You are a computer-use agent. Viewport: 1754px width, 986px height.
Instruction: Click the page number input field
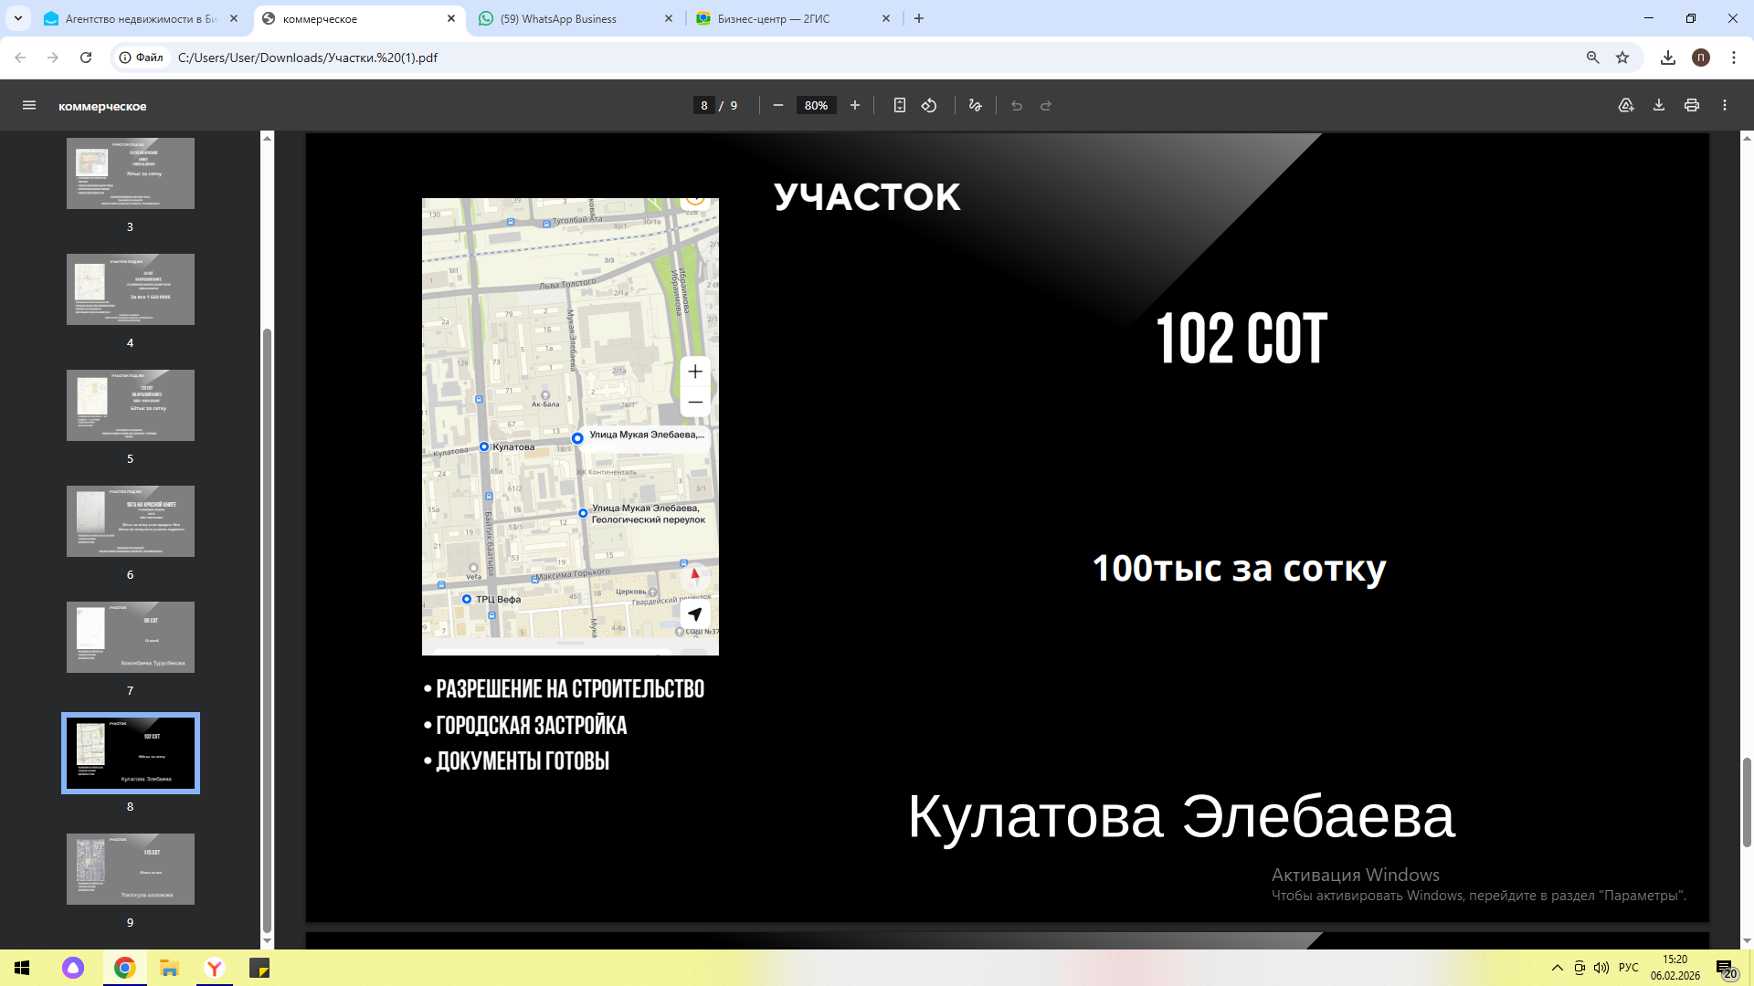pos(703,106)
